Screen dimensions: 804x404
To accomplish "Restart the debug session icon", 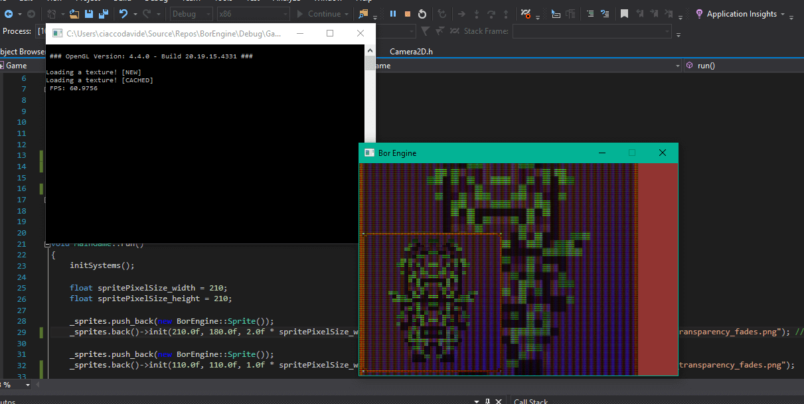I will (422, 14).
